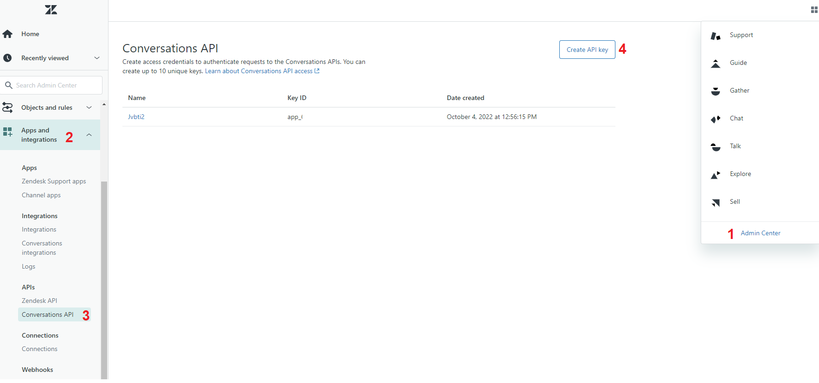This screenshot has width=819, height=383.
Task: Click the October 4, 2022 date cell
Action: (492, 117)
